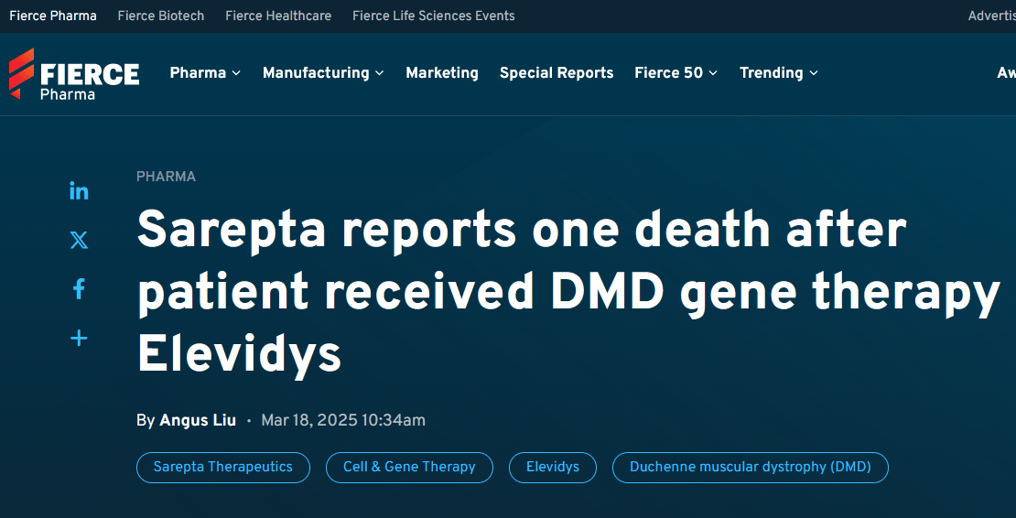Select Duchenne muscular dystrophy (DMD) tag

point(751,468)
